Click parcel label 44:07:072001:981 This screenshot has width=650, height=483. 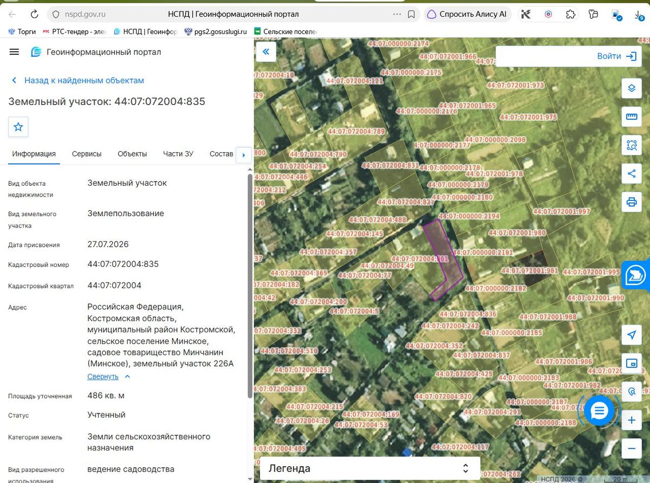(529, 270)
